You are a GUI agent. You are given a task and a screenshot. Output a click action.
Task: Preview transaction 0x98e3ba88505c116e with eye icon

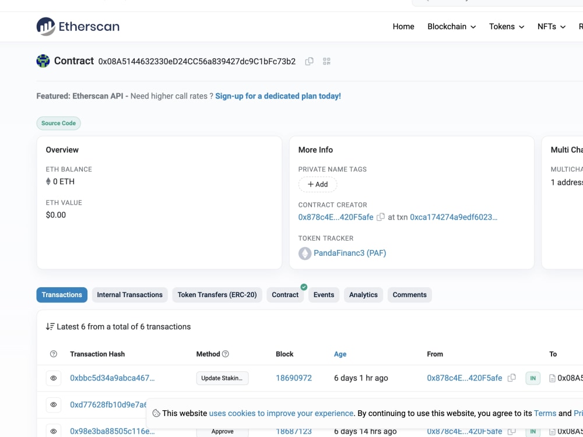[x=54, y=431]
